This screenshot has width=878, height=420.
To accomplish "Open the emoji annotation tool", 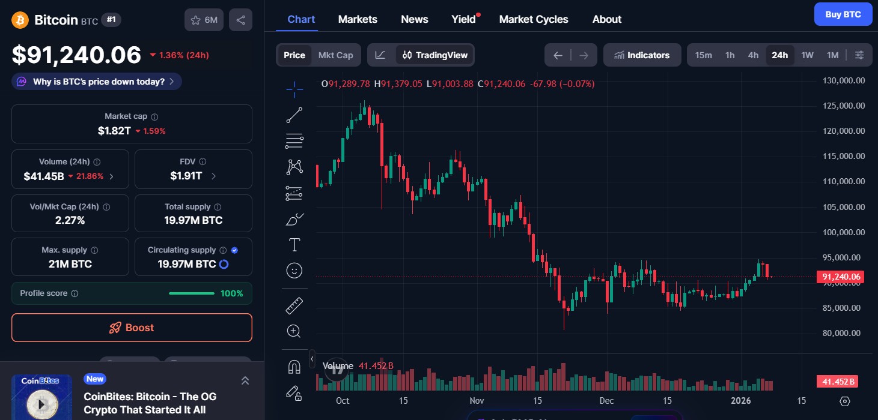I will [294, 270].
